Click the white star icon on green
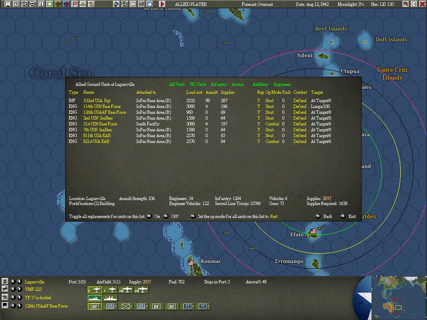This screenshot has width=427, height=320. click(50, 4)
